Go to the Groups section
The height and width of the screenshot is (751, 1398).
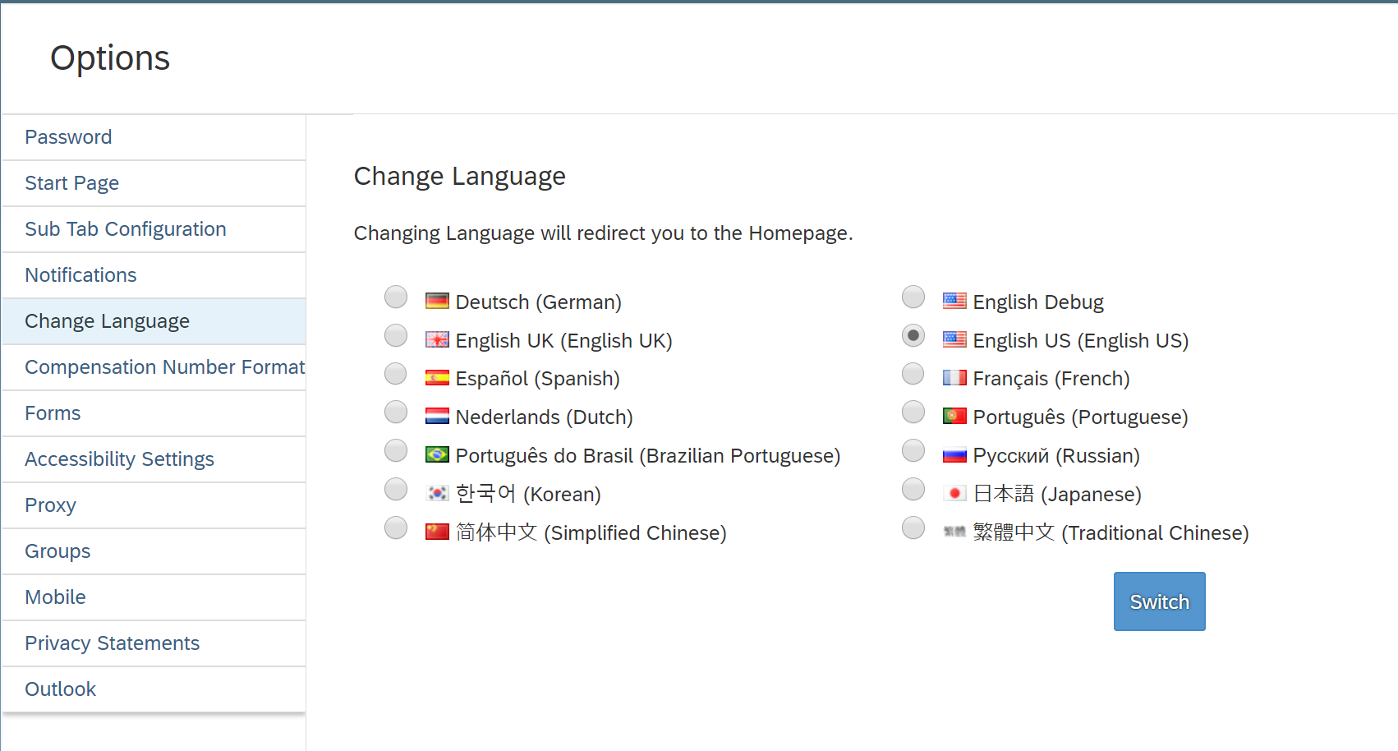pos(154,551)
